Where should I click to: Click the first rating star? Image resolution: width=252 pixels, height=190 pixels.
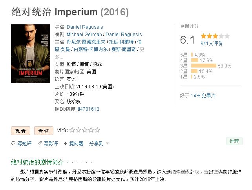72,130
